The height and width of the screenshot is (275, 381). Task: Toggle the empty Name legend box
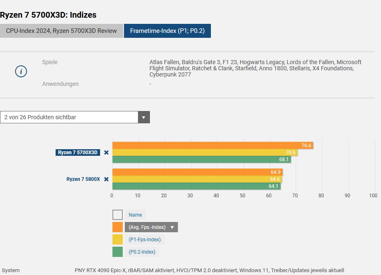pos(118,215)
